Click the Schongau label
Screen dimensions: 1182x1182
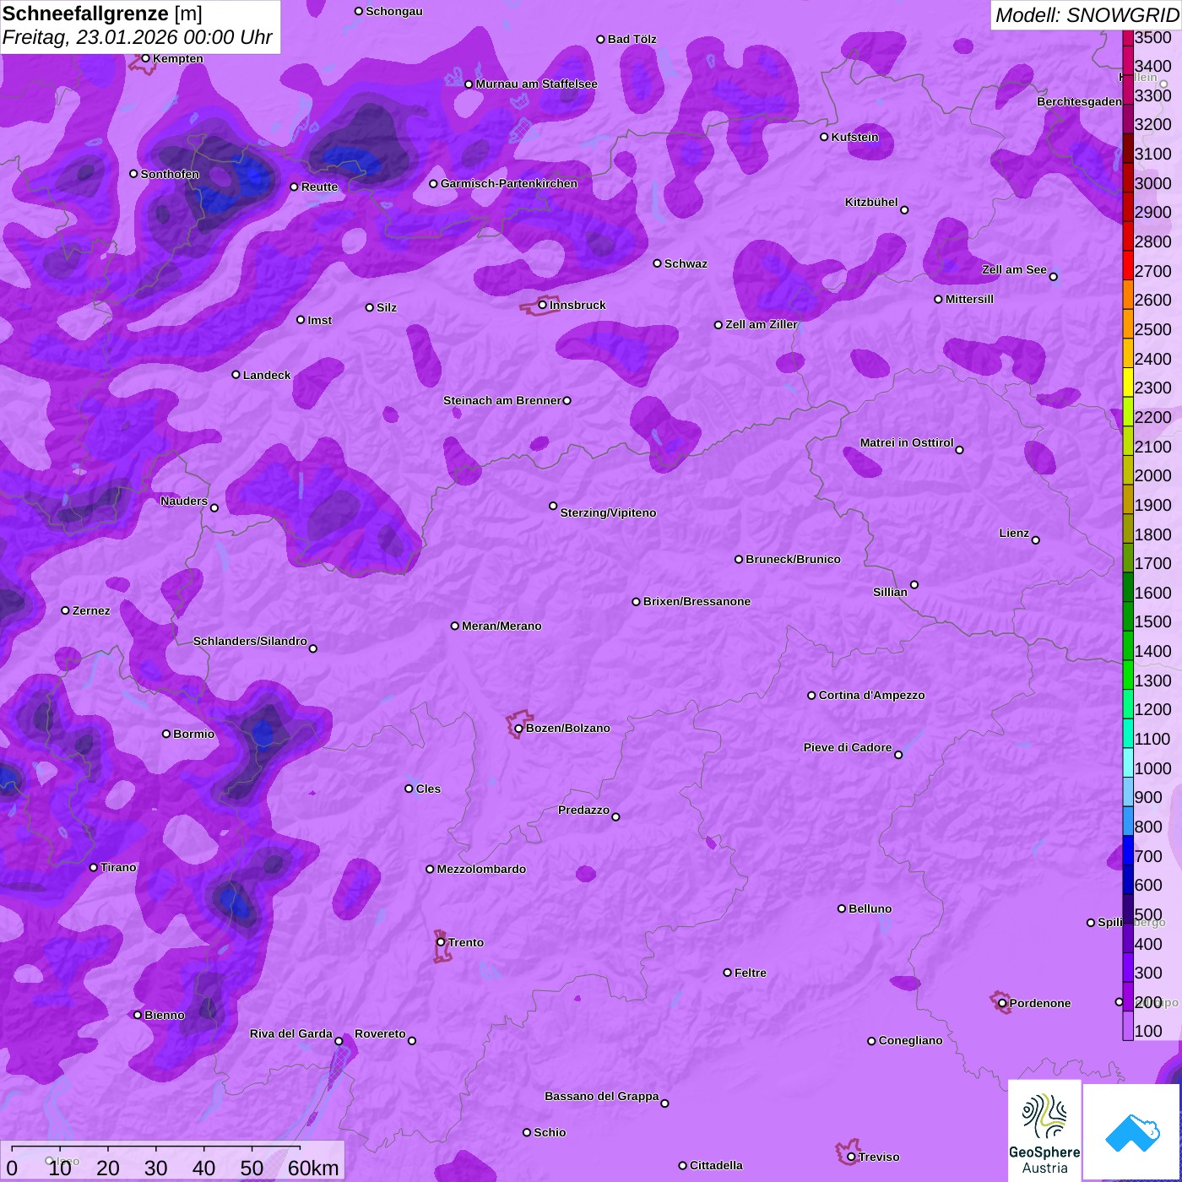click(x=394, y=11)
